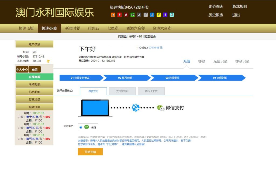276x181 pixels.
Task: Open the 银行卡汇款 tab
Action: (x=151, y=91)
